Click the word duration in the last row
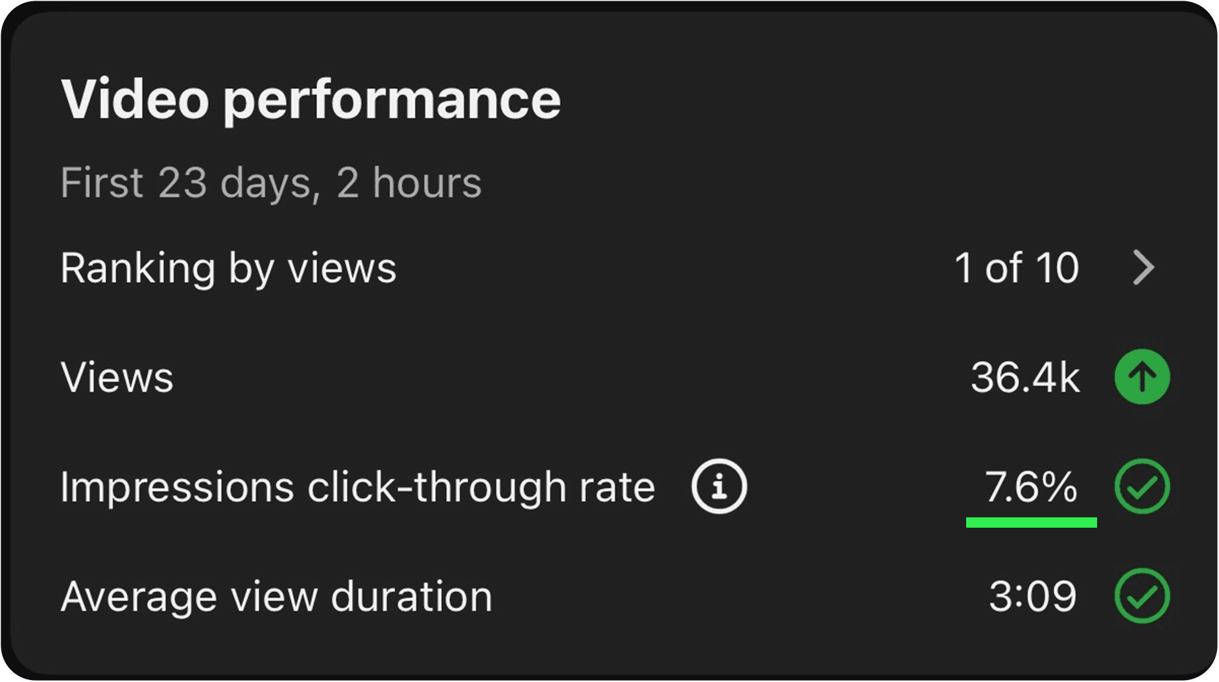The width and height of the screenshot is (1219, 682). click(412, 596)
